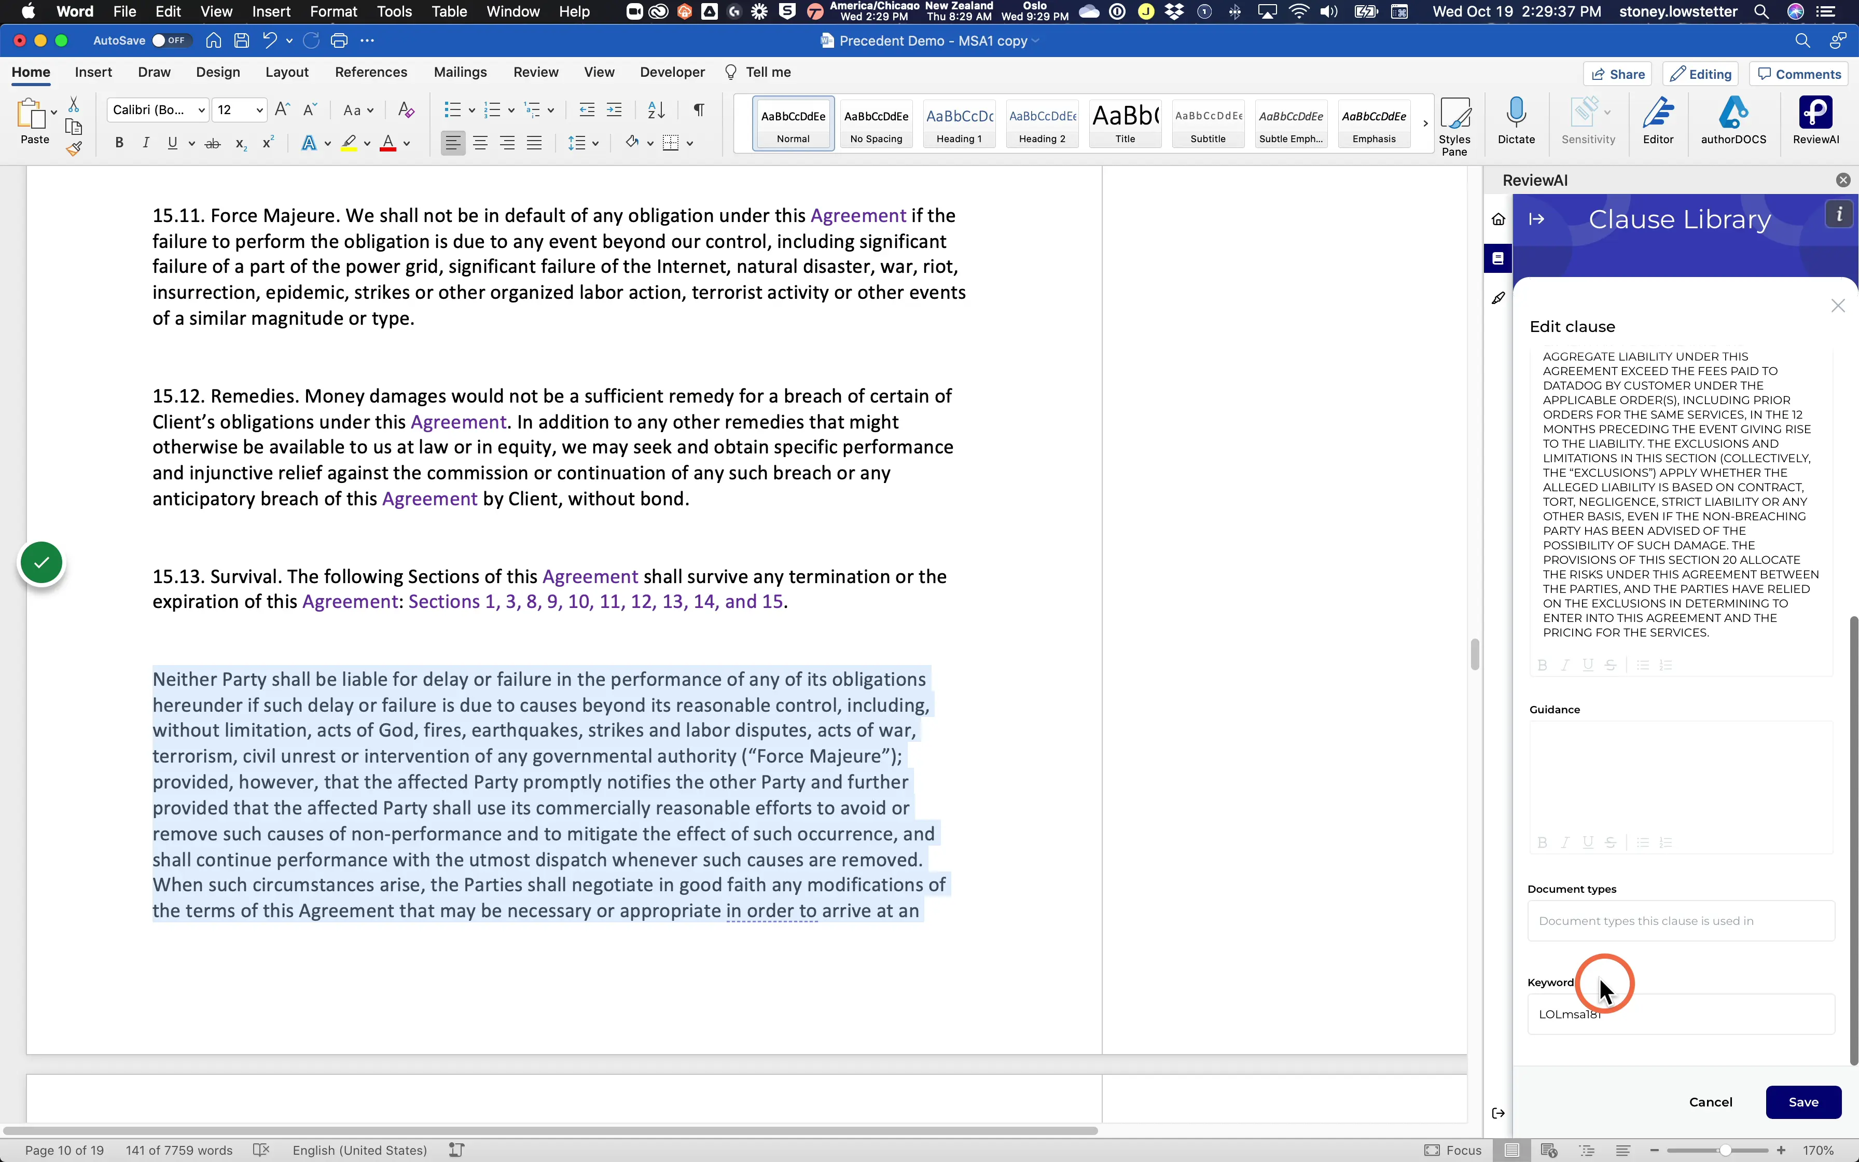Open the font size dropdown
1859x1162 pixels.
(259, 110)
